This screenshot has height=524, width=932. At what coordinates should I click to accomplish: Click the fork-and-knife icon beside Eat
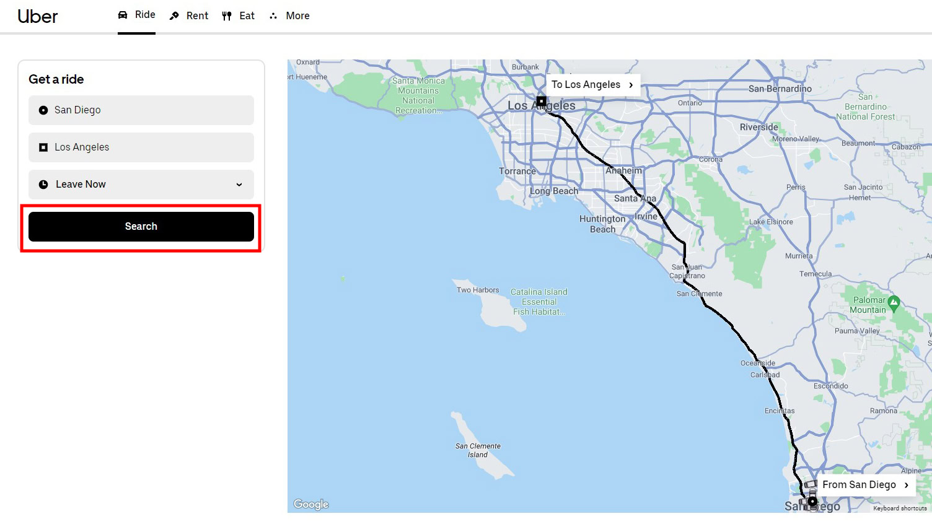[227, 16]
